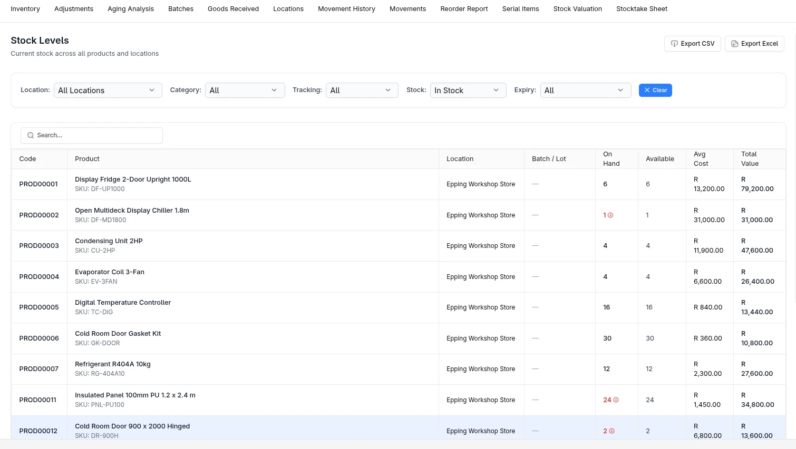Select the Insulated Panel 100mm PU product
Screen dimensions: 796x449
coord(135,395)
